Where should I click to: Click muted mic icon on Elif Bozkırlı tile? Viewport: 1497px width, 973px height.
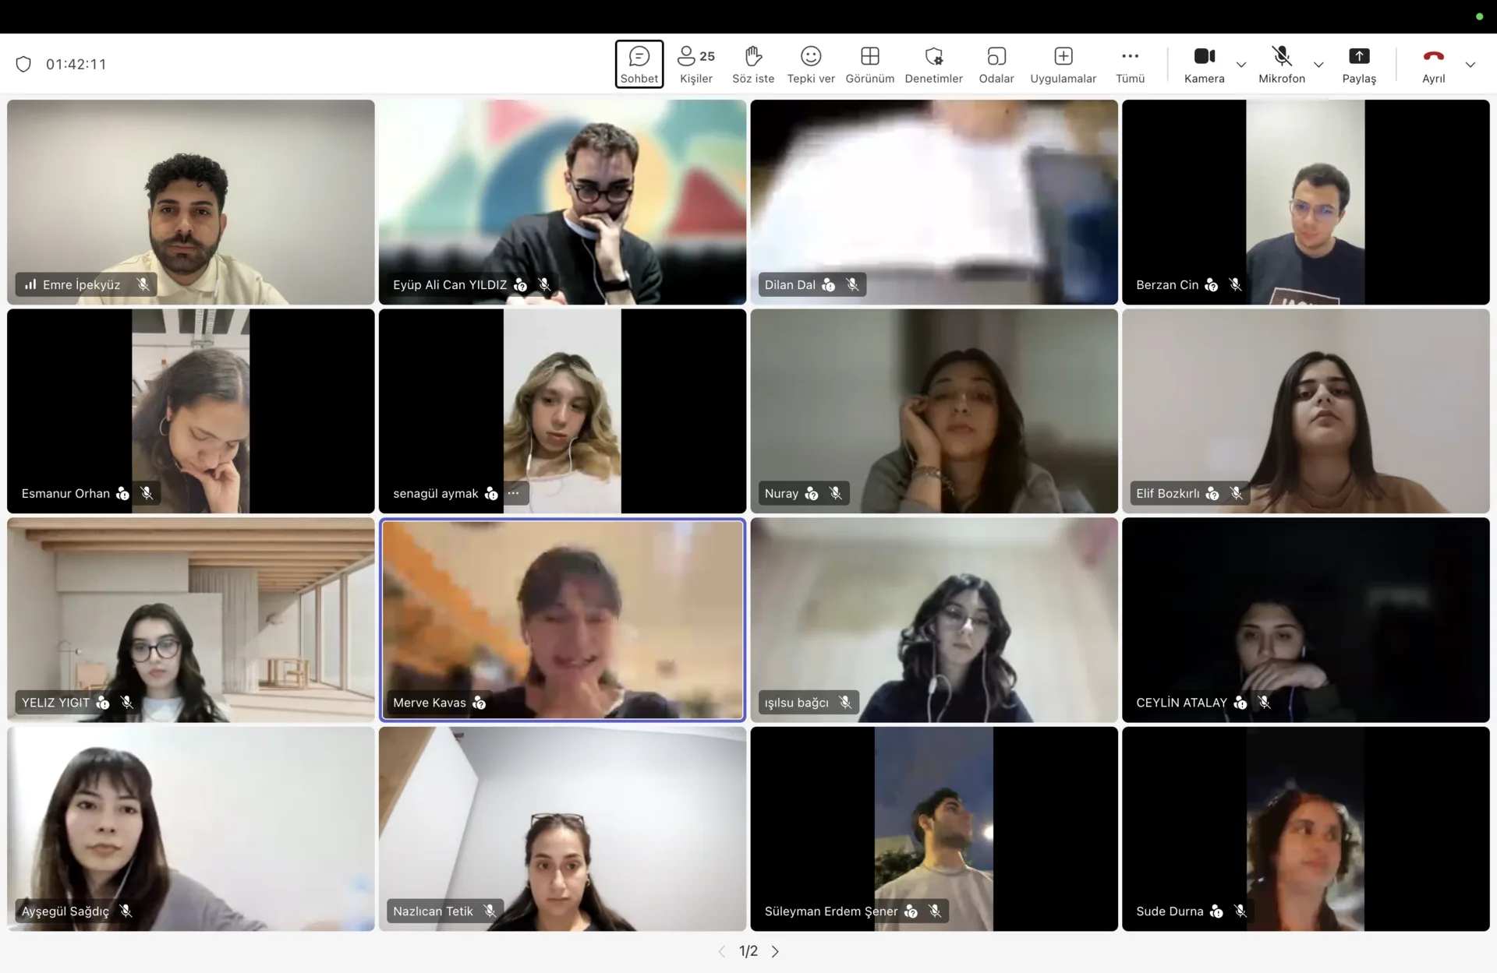click(1236, 493)
